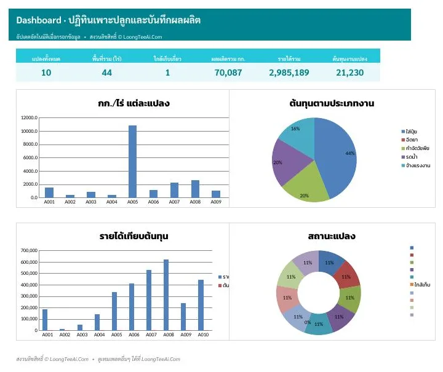Select the red donut segment
This screenshot has width=443, height=372.
pyautogui.click(x=346, y=274)
